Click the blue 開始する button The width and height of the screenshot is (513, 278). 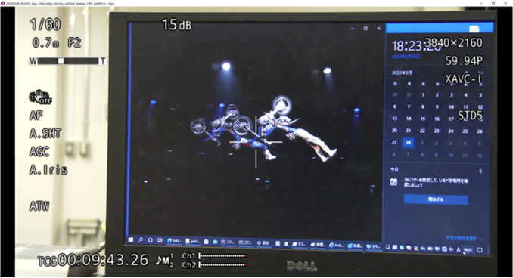(x=436, y=199)
